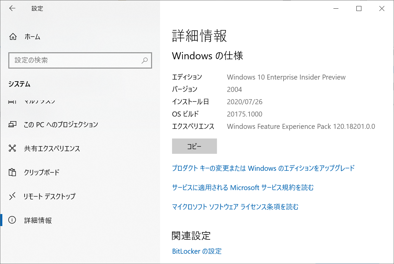Screen dimensions: 394x264
Task: Open BitLocker の設定 link
Action: tap(197, 251)
